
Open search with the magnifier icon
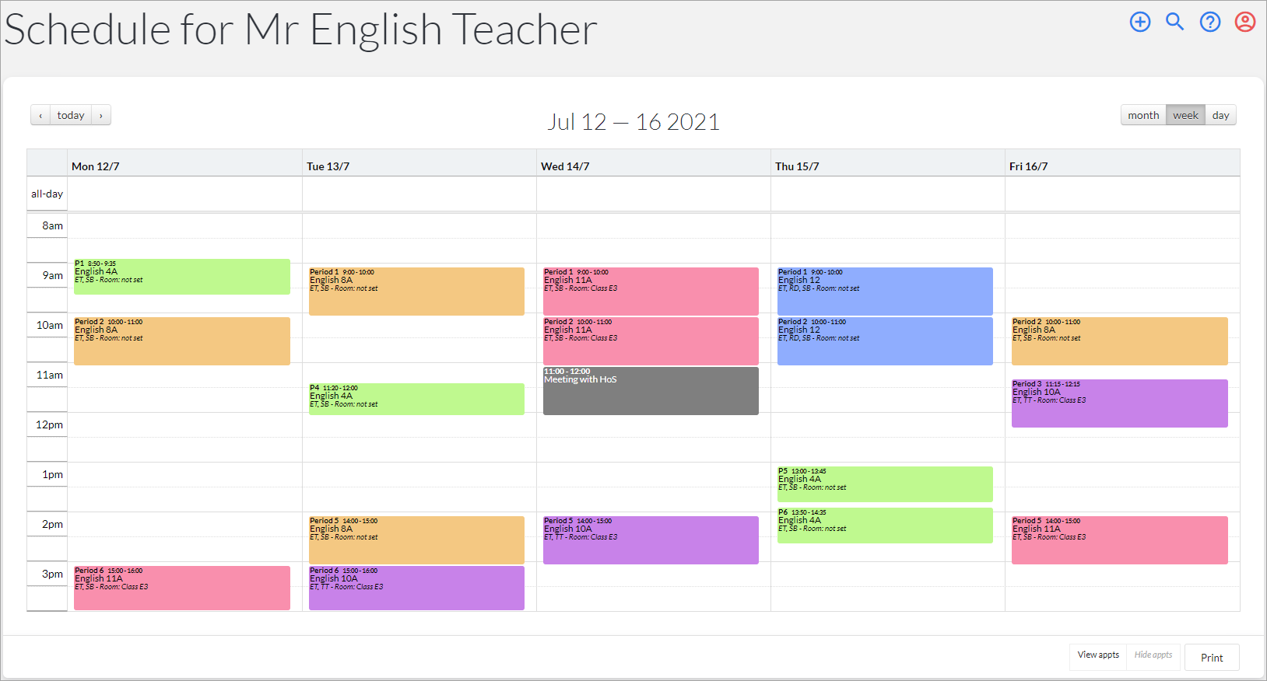tap(1175, 22)
